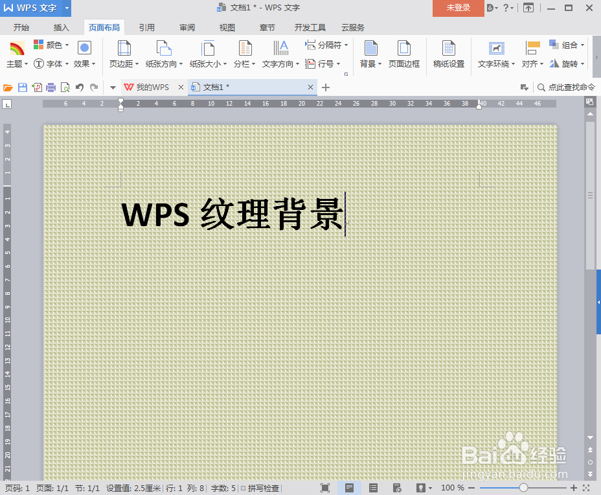601x495 pixels.
Task: Select the web layout view button
Action: point(397,488)
